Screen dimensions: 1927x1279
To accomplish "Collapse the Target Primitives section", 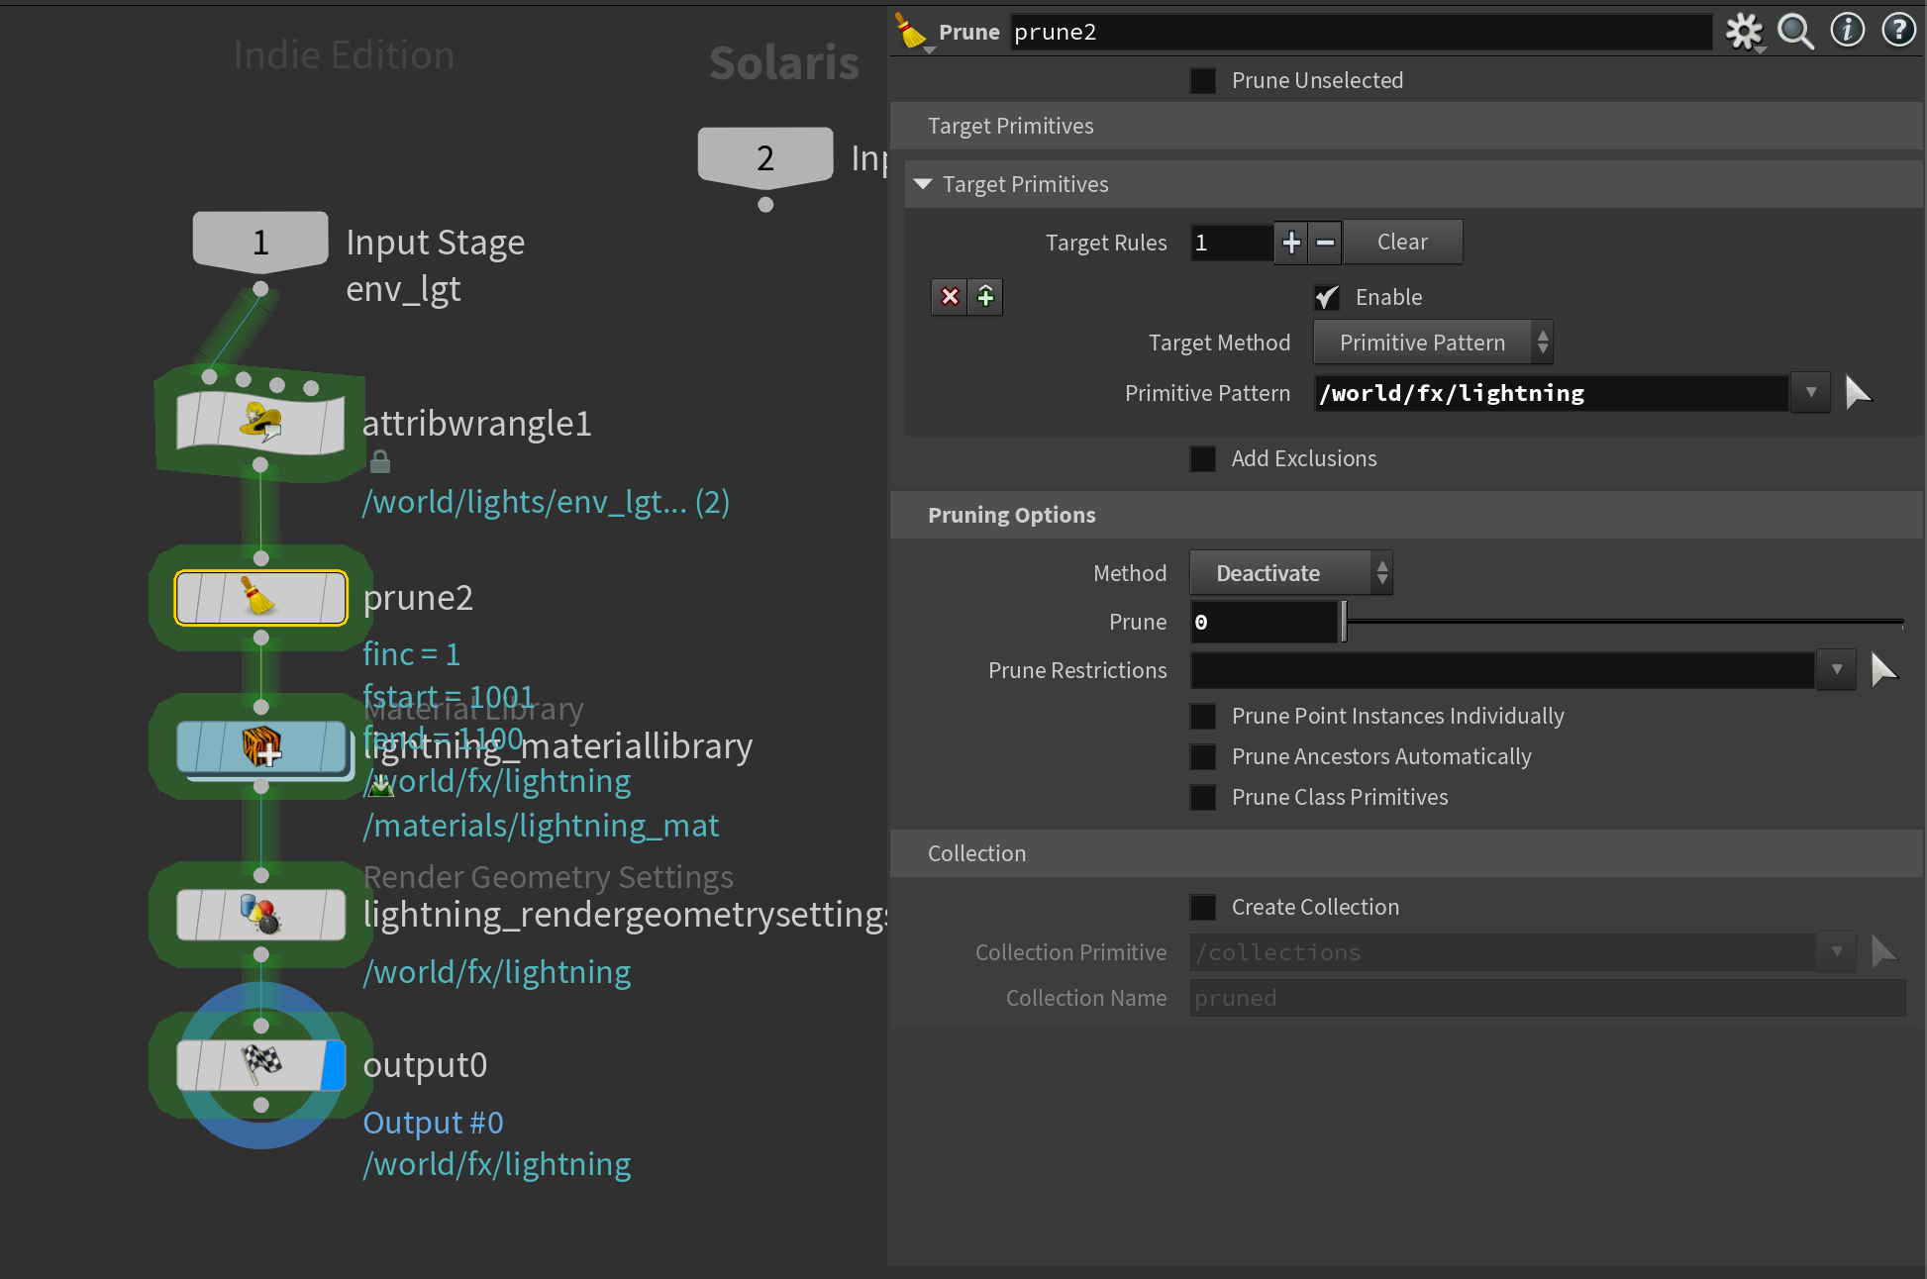I will pos(923,184).
